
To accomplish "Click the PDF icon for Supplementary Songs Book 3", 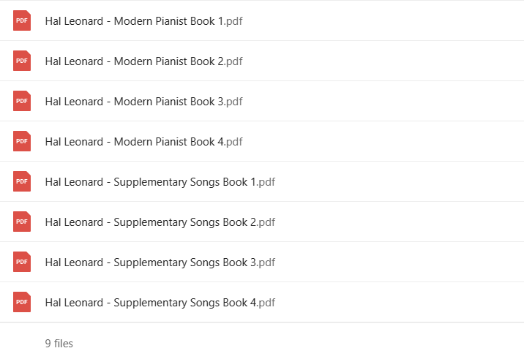I will pyautogui.click(x=22, y=262).
